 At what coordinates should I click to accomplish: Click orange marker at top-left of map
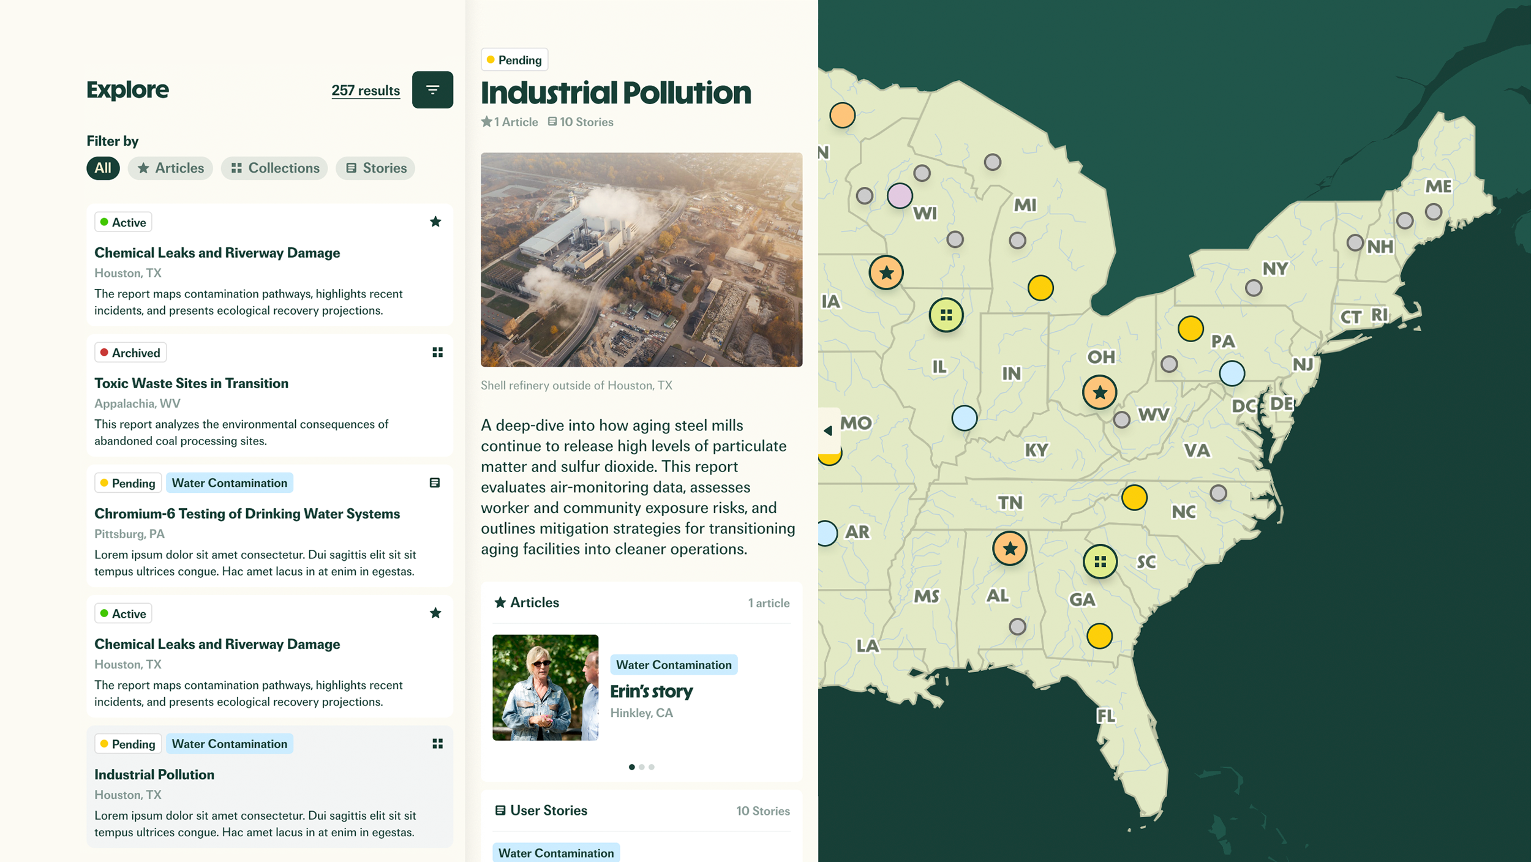[842, 115]
